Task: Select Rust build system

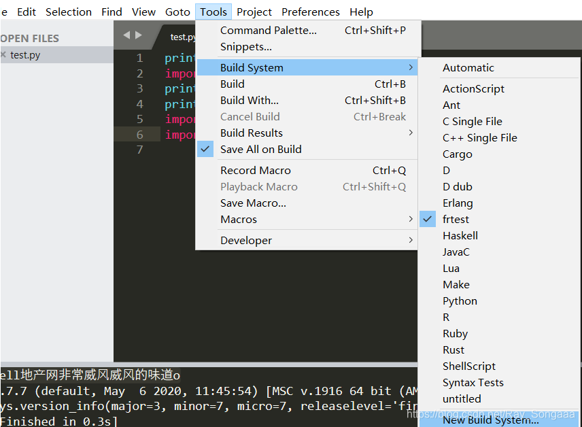Action: pyautogui.click(x=499, y=350)
